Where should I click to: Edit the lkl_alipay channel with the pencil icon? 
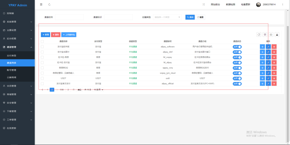tap(268, 62)
